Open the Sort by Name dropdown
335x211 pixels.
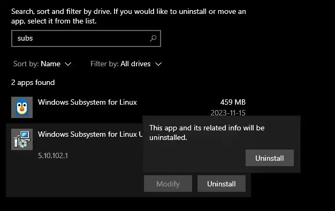pos(42,64)
